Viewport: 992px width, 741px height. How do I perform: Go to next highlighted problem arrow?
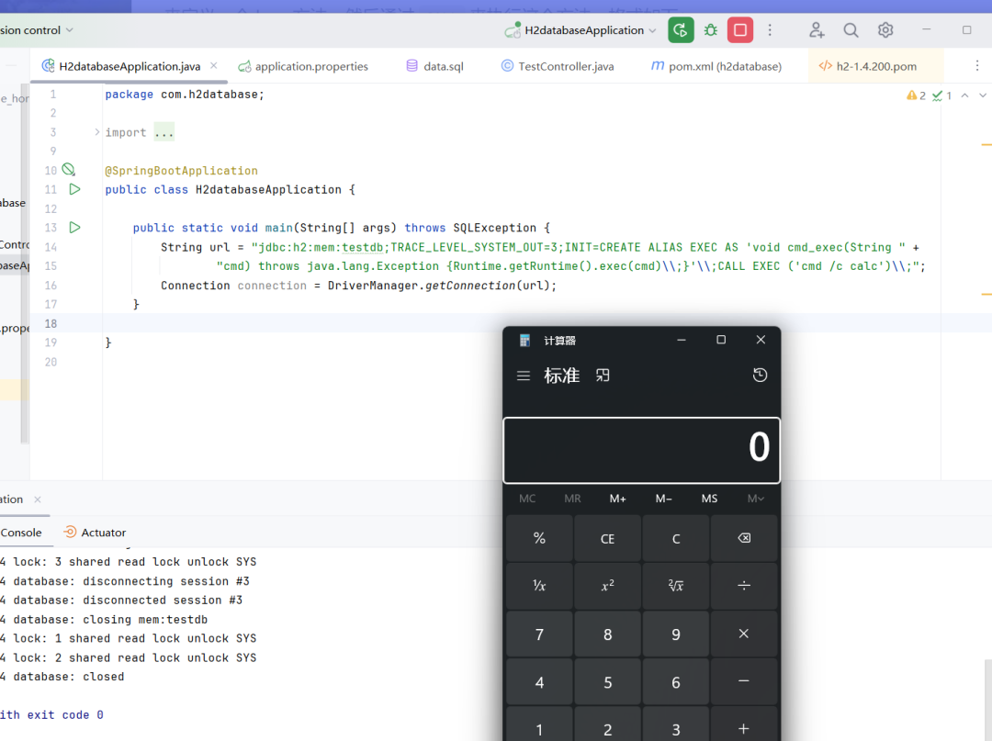coord(983,95)
